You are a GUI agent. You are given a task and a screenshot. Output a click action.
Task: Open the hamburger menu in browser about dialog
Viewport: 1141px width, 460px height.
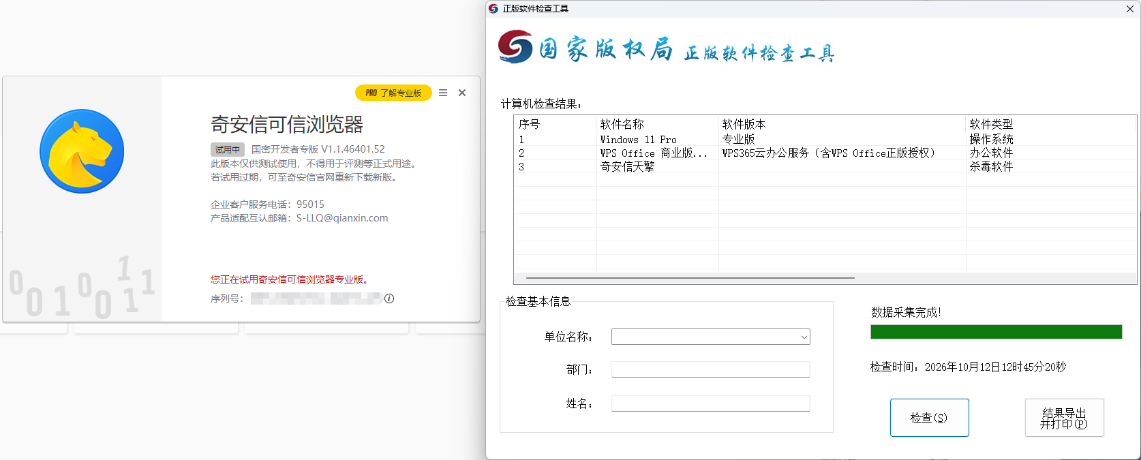click(x=443, y=93)
